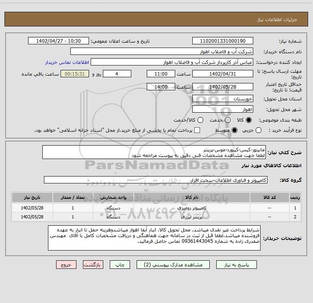
Task: Click the بازگشت back button
Action: click(x=93, y=265)
